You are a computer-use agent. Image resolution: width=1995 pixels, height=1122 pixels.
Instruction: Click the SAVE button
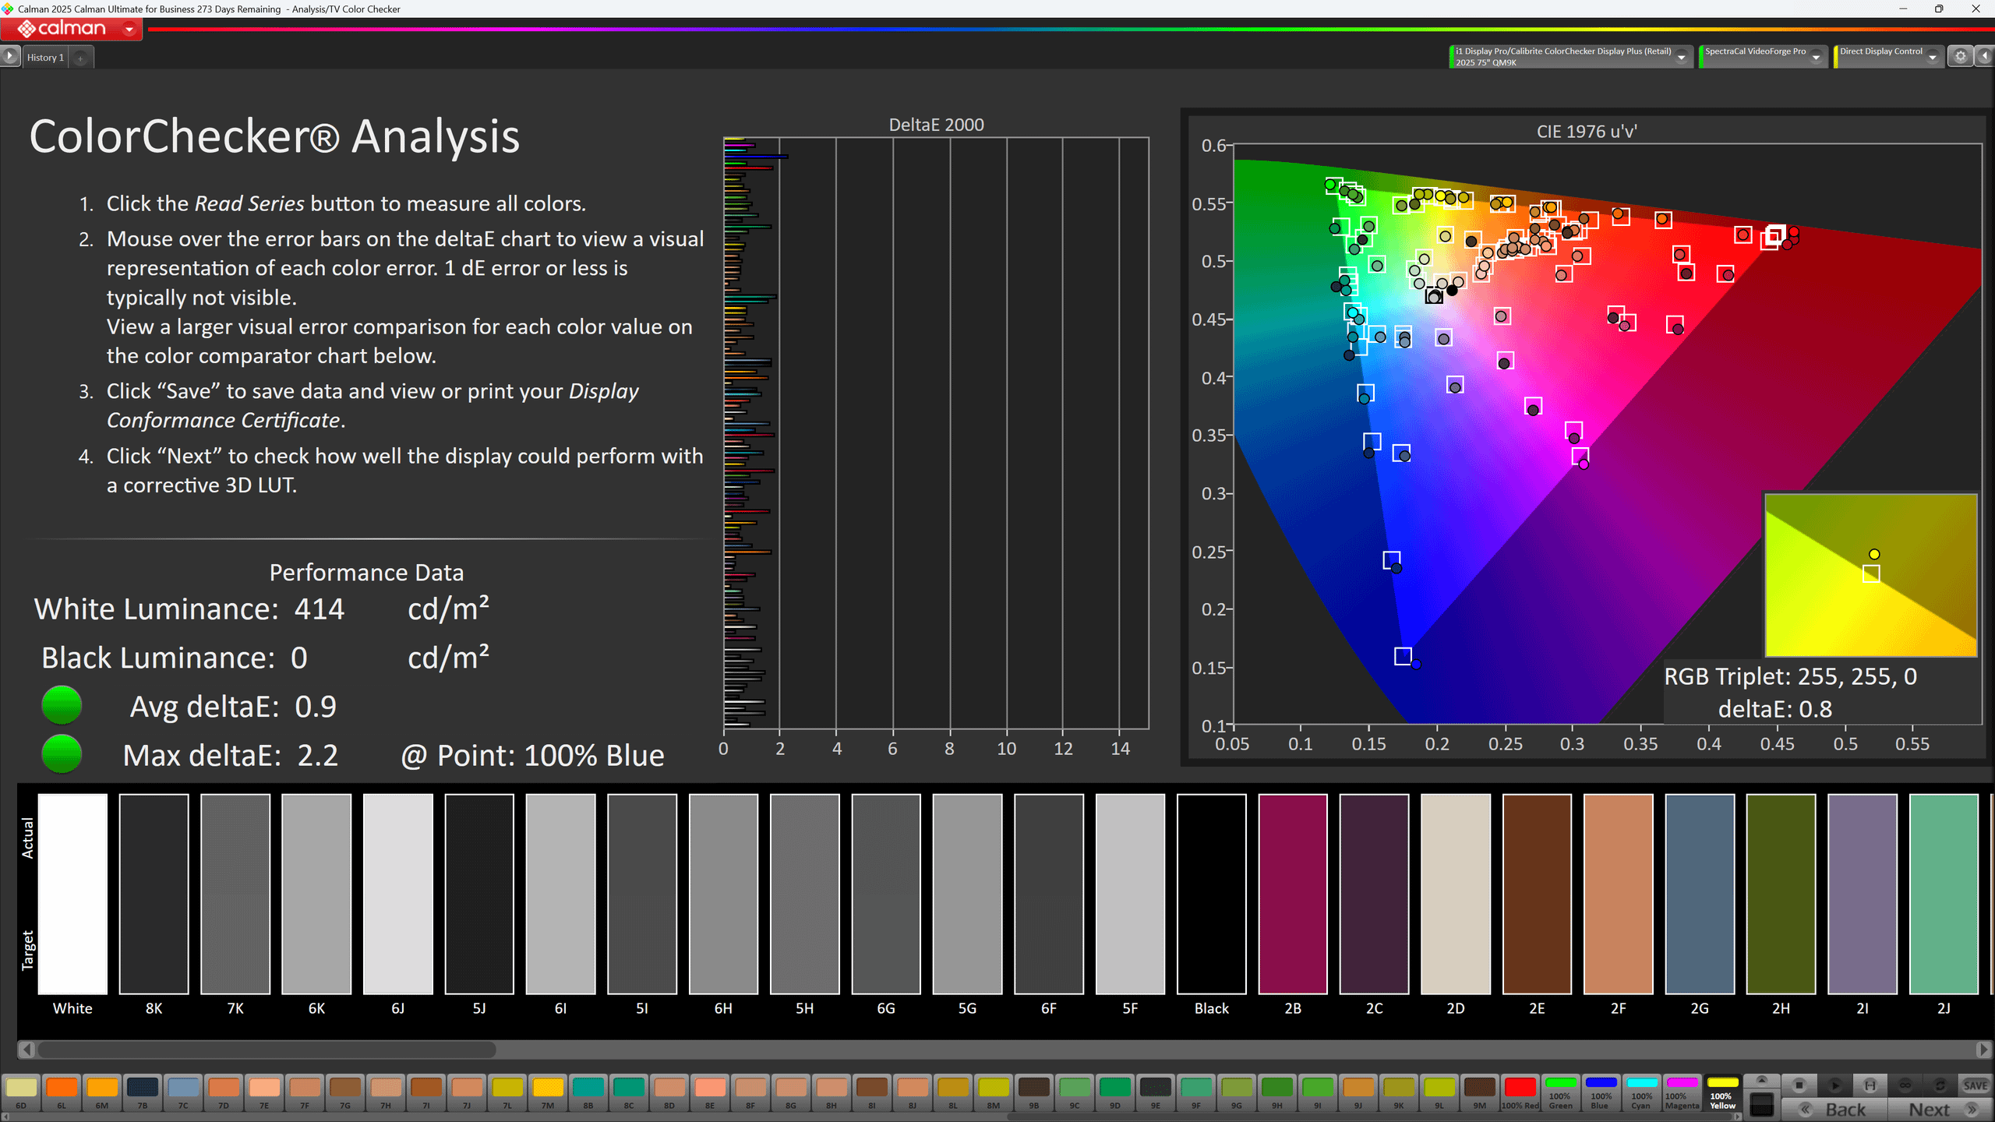point(1975,1085)
